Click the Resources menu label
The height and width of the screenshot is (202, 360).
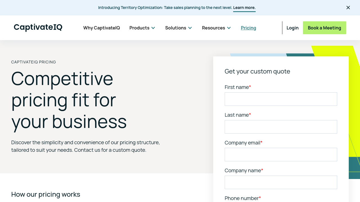pyautogui.click(x=213, y=28)
